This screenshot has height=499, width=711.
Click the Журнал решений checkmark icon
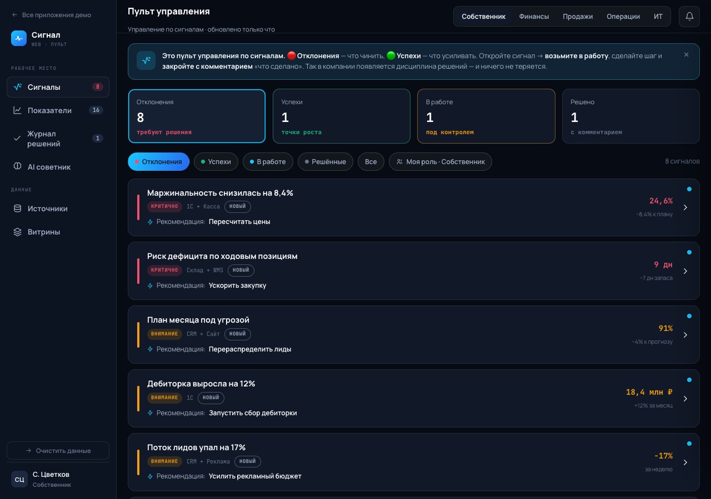pos(17,139)
